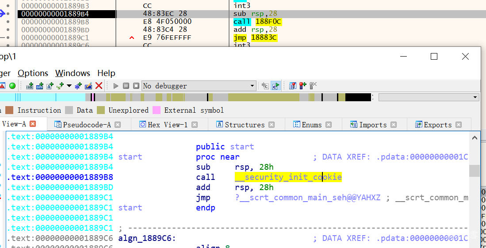Image resolution: width=486 pixels, height=248 pixels.
Task: Open the Options menu
Action: click(x=33, y=73)
